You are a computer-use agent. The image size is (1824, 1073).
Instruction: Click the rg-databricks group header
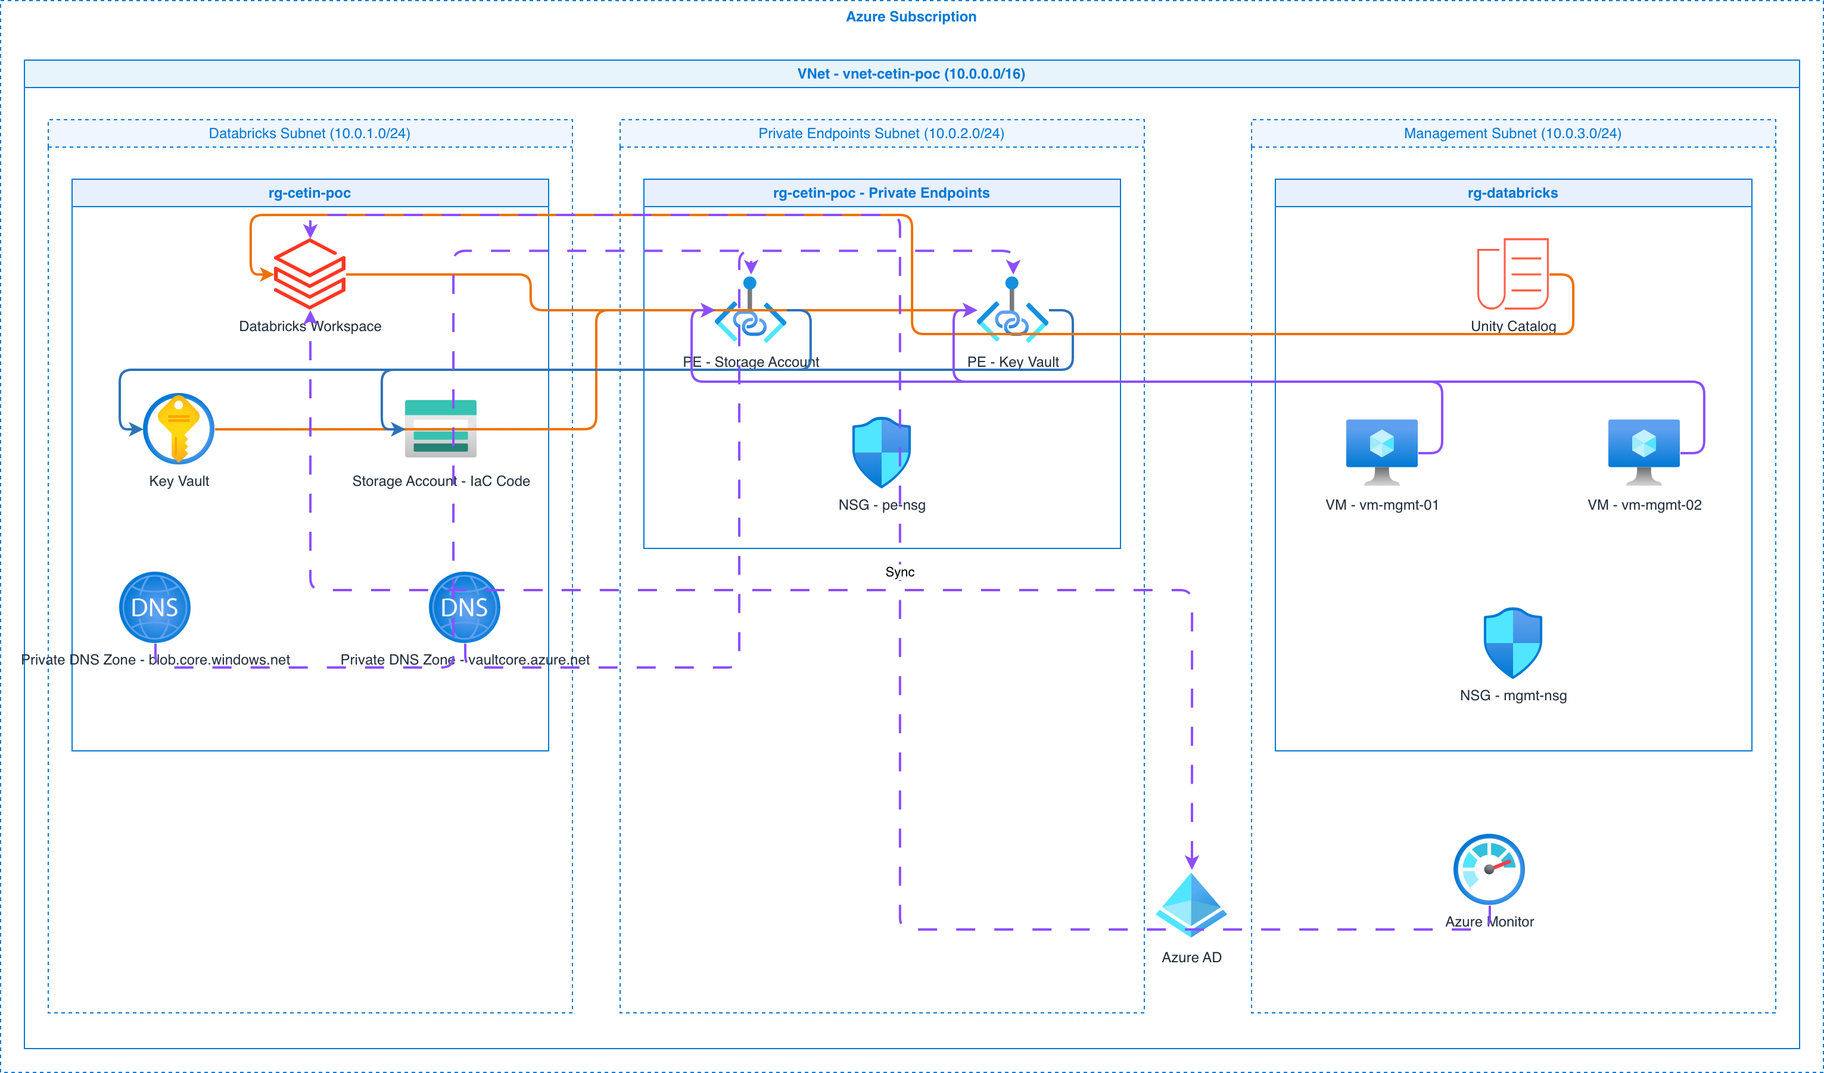coord(1513,193)
